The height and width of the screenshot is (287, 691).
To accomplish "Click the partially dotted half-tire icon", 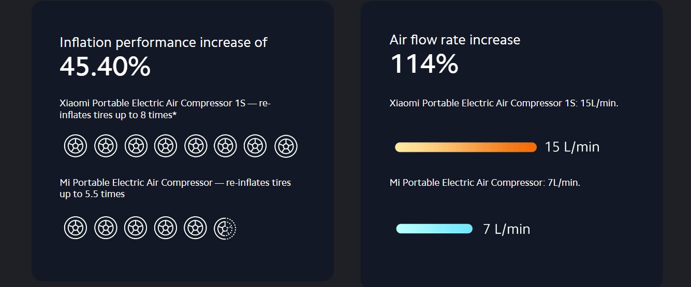I will 225,228.
